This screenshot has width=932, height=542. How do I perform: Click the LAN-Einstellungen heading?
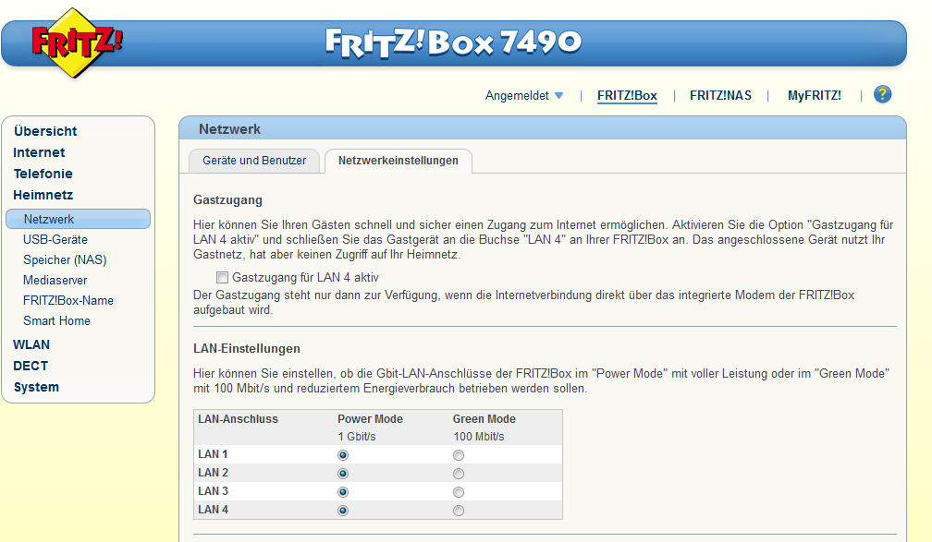(247, 348)
